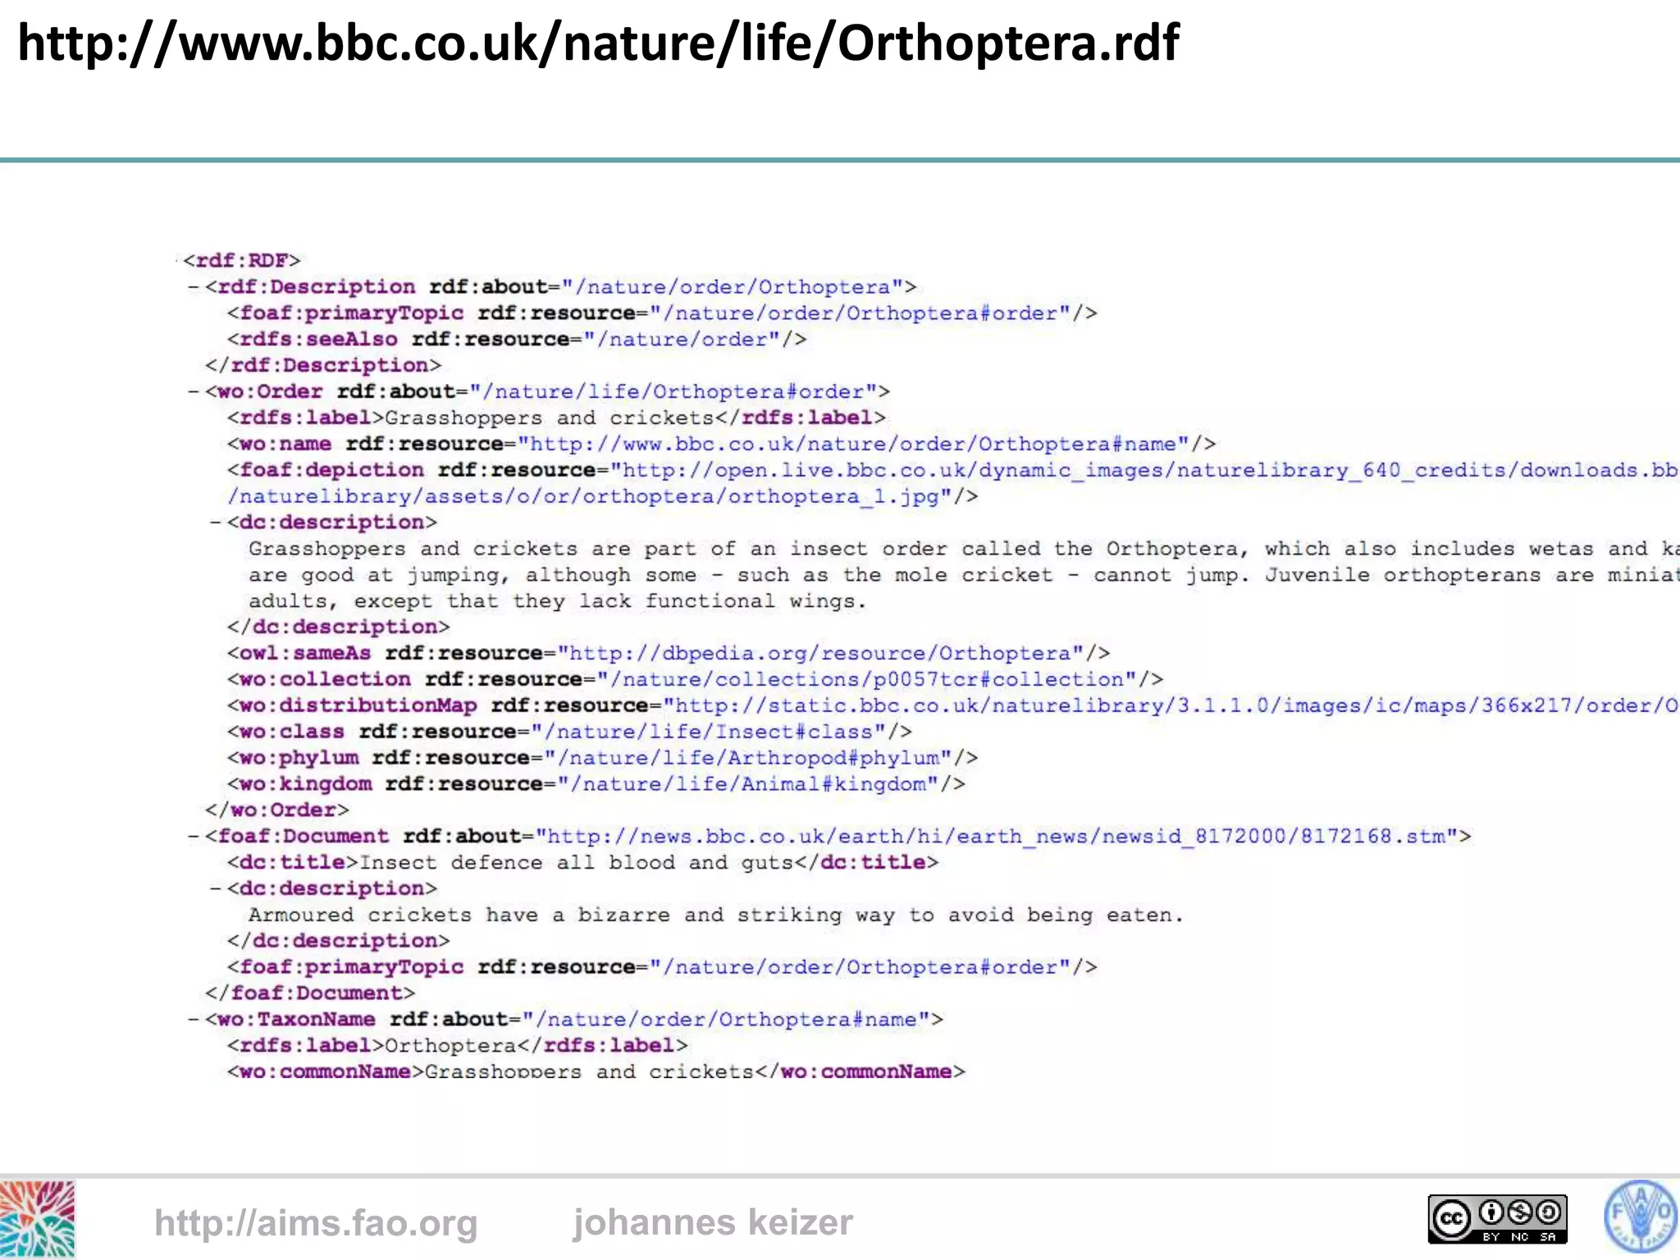Click the johannes keizer author name
This screenshot has height=1260, width=1680.
[712, 1222]
